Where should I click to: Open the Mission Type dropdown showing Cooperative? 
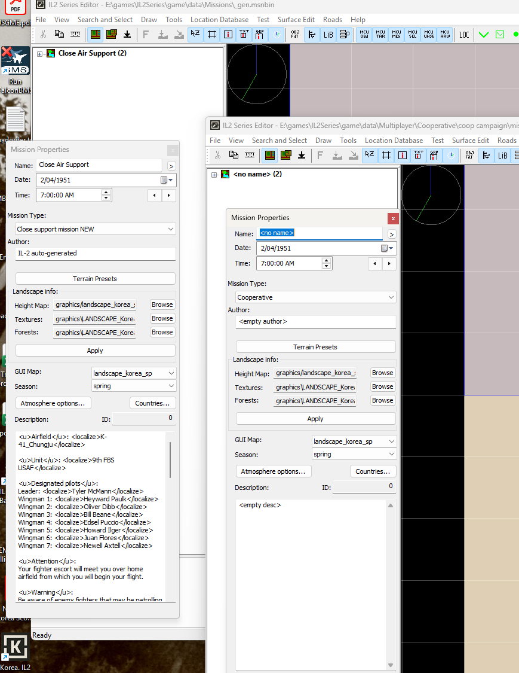[315, 297]
